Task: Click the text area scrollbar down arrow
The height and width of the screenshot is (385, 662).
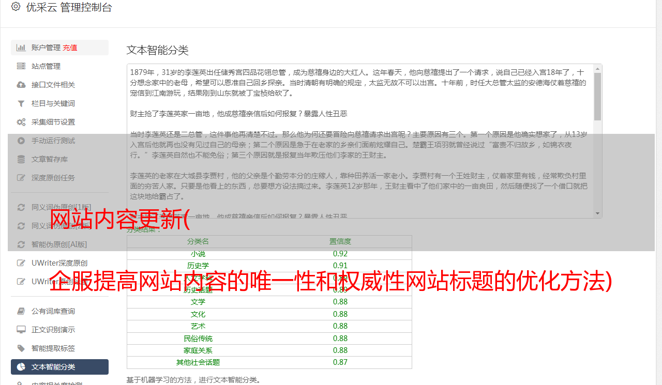Action: (598, 213)
